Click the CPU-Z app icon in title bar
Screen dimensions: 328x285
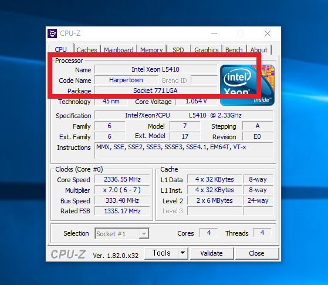coord(52,33)
